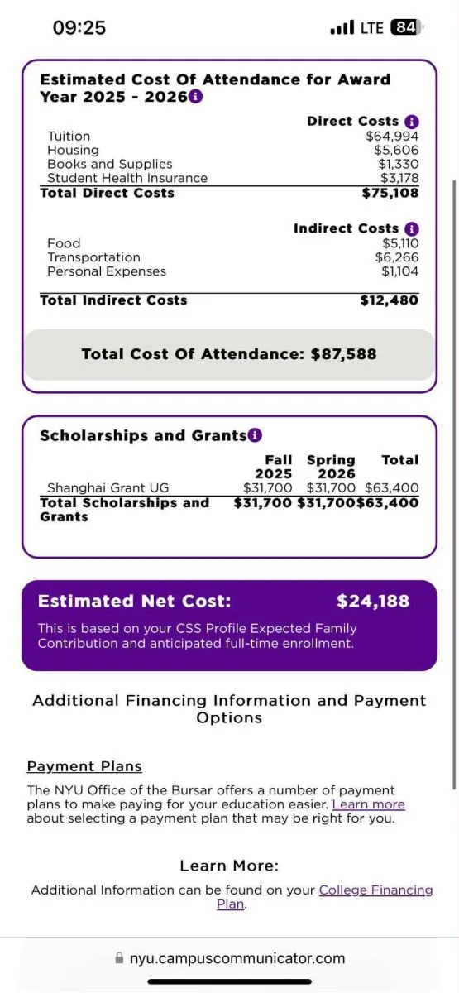Tap the cellular signal bars icon
Viewport: 459px width, 993px height.
pyautogui.click(x=342, y=28)
